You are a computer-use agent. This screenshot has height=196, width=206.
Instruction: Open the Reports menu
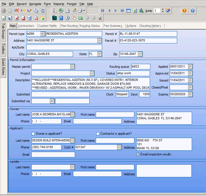point(59,4)
